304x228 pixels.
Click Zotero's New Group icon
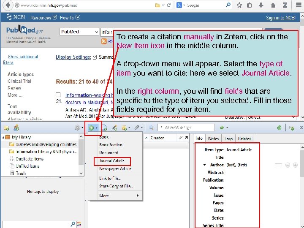16,128
